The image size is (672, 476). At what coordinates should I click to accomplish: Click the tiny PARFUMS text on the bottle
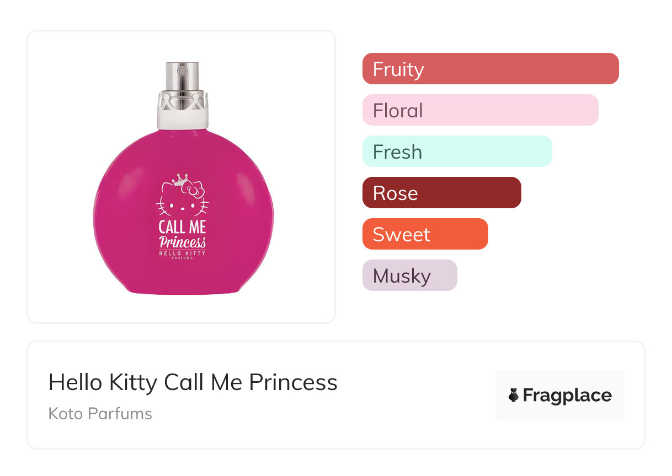point(182,258)
